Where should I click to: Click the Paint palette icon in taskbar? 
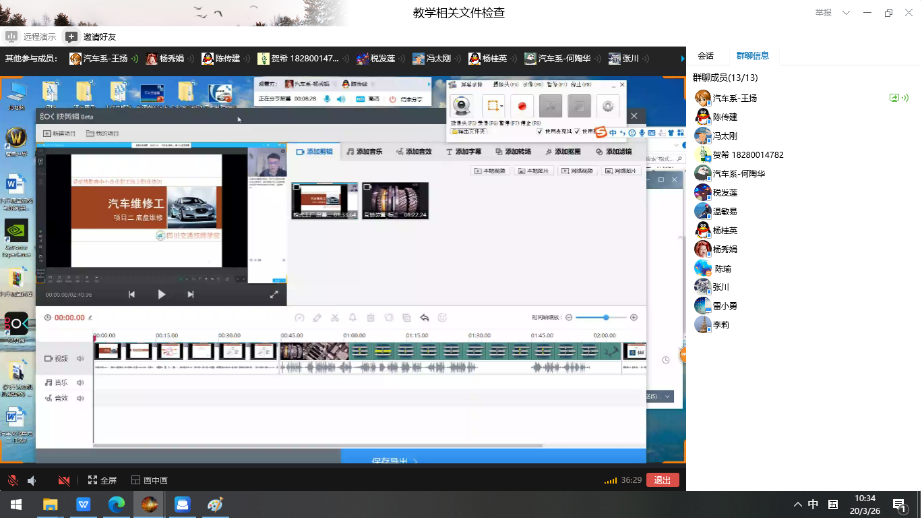(215, 504)
